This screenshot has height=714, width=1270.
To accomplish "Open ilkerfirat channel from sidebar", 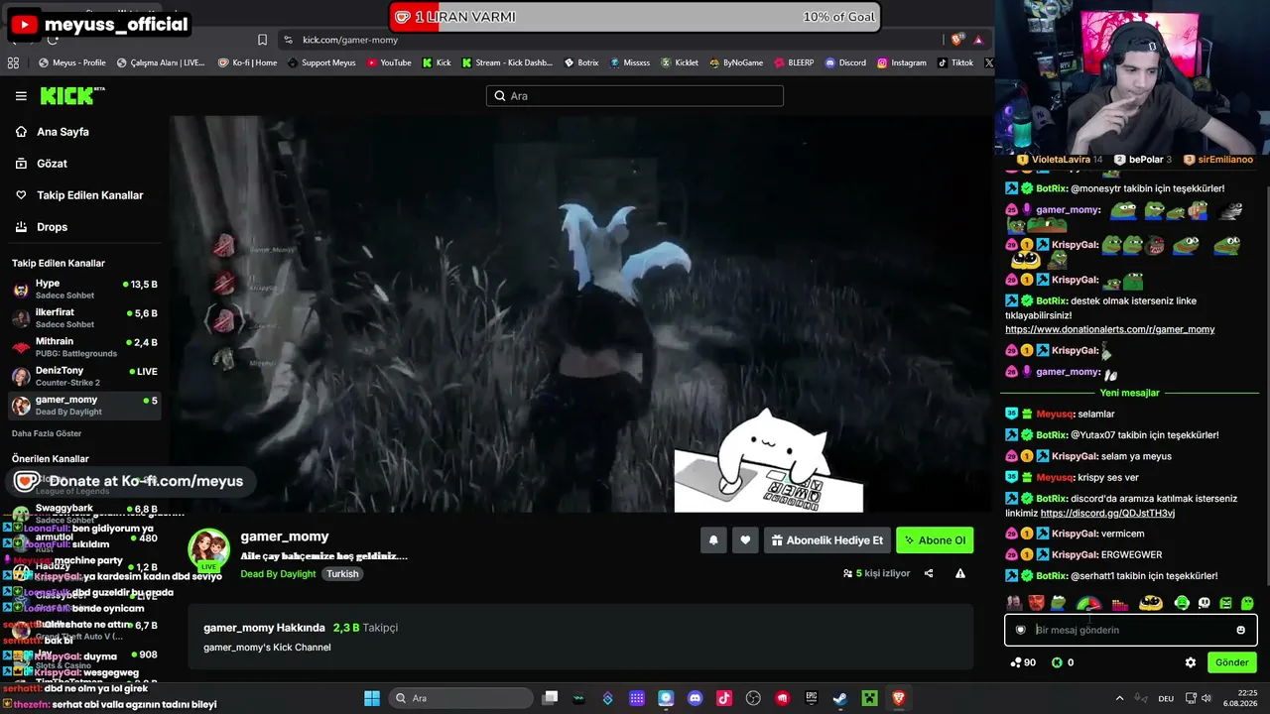I will tap(84, 317).
